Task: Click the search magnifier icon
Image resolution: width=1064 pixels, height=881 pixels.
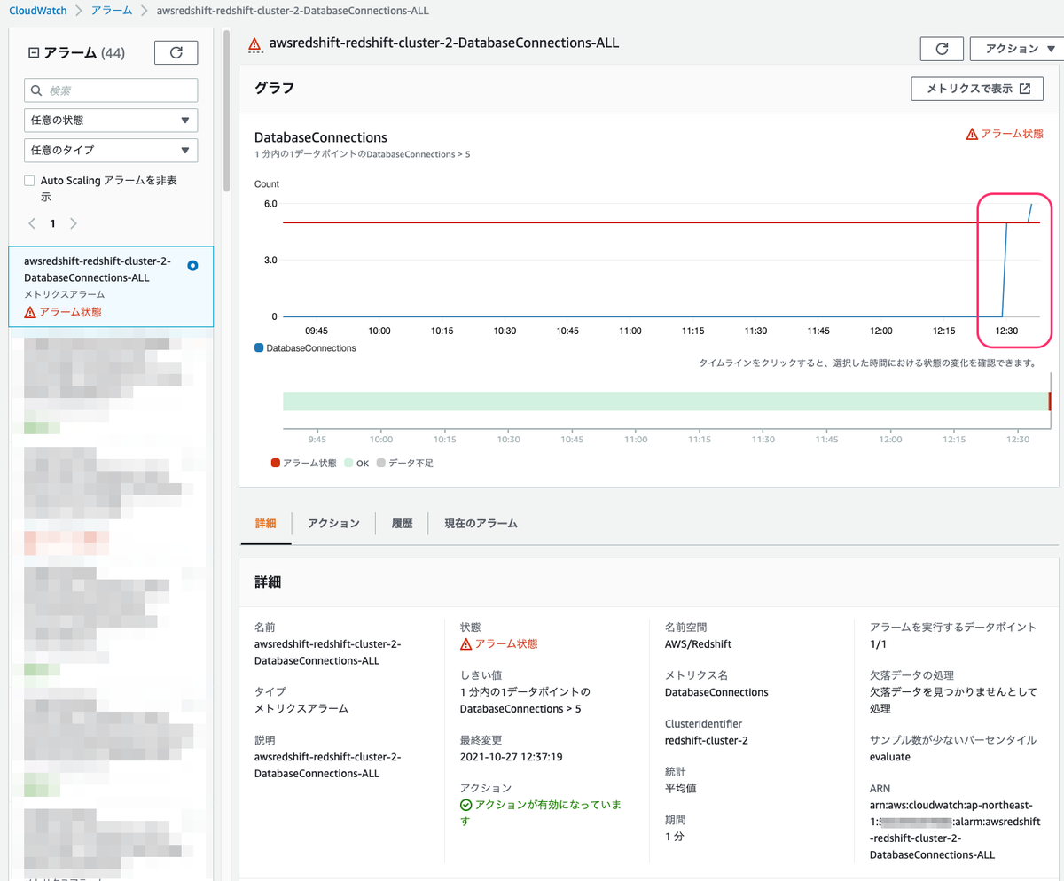Action: (36, 90)
